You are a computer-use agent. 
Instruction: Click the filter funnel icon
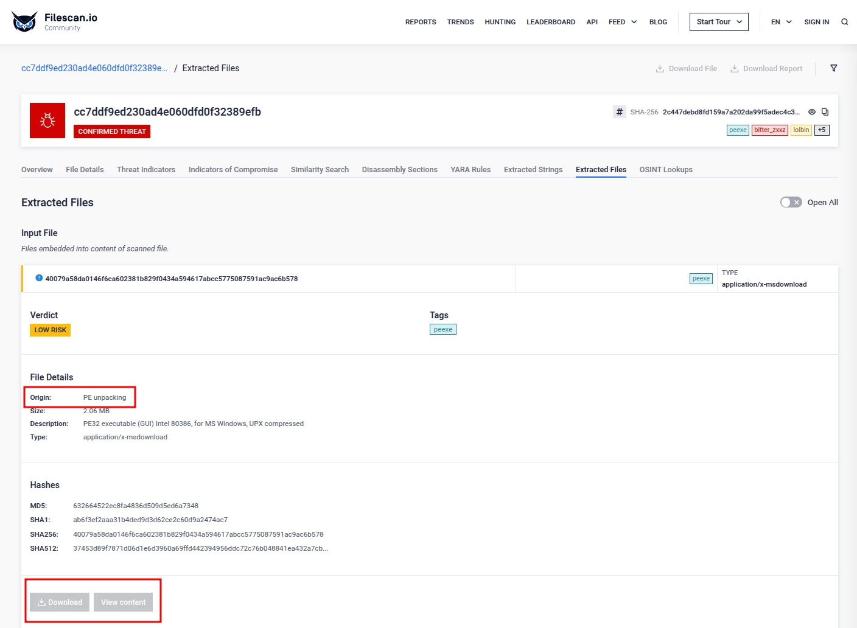pyautogui.click(x=833, y=68)
